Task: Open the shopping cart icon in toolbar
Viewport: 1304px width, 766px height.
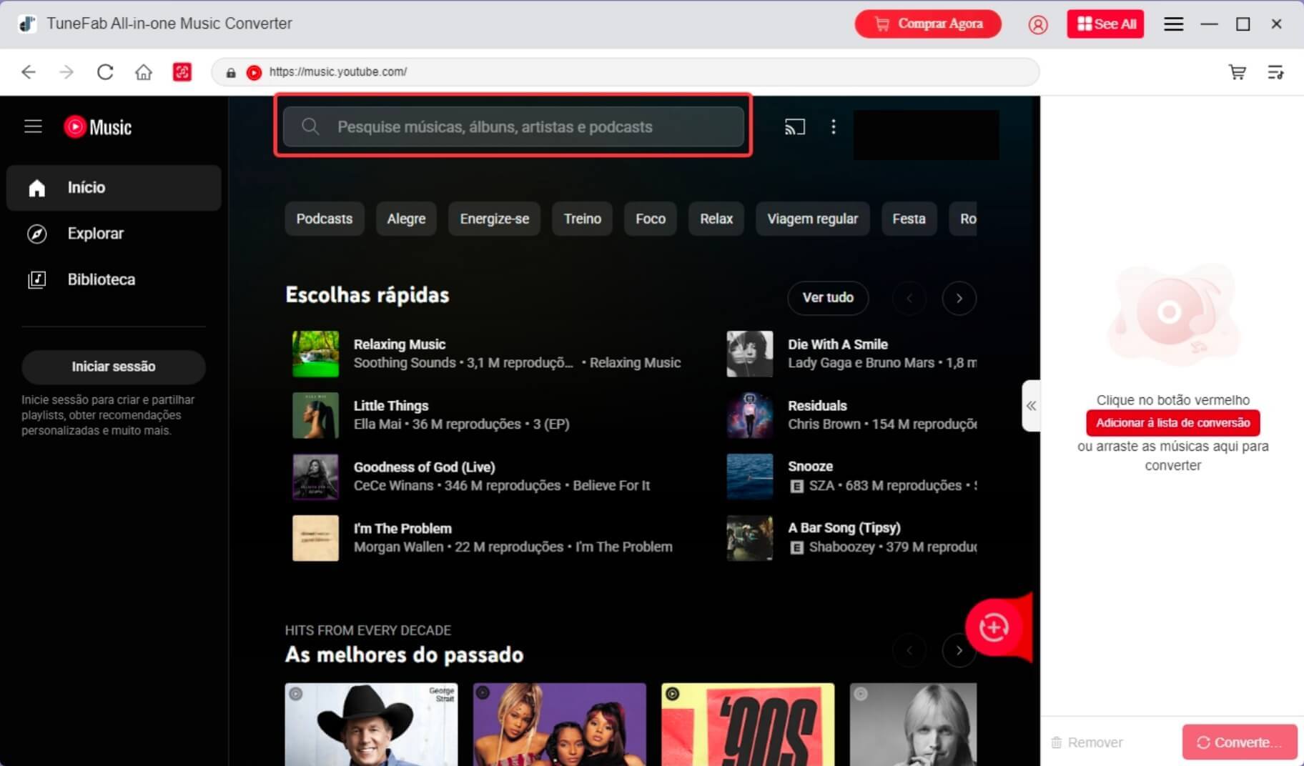Action: coord(1237,71)
